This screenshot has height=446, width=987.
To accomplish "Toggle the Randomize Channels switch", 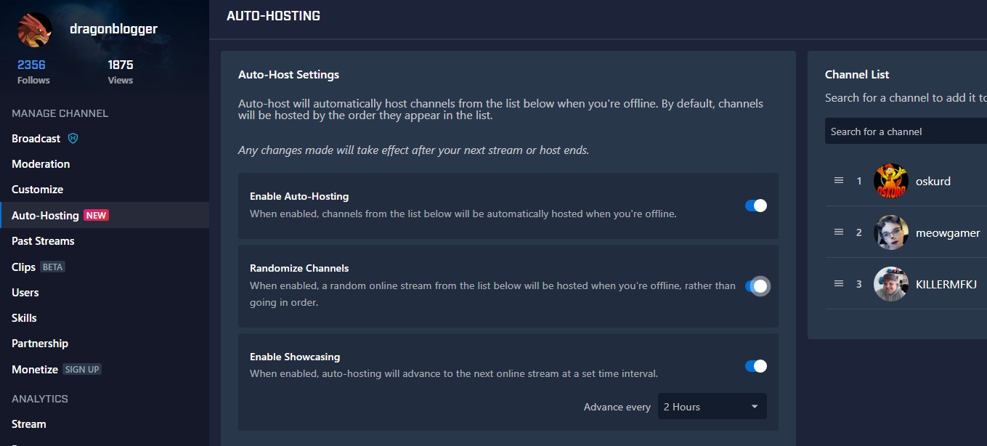I will [755, 286].
